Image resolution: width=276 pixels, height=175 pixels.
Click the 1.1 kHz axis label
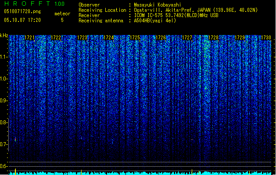4,57
